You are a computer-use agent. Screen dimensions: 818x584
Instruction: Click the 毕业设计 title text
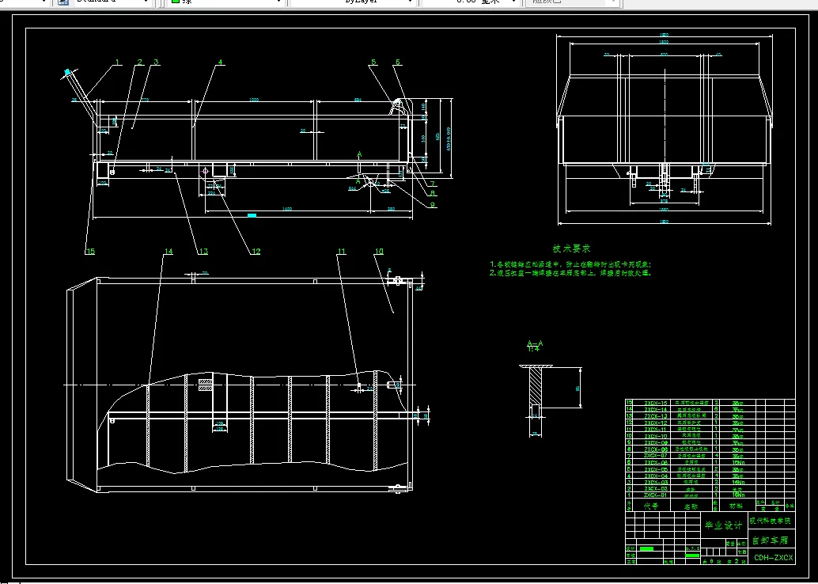[724, 526]
